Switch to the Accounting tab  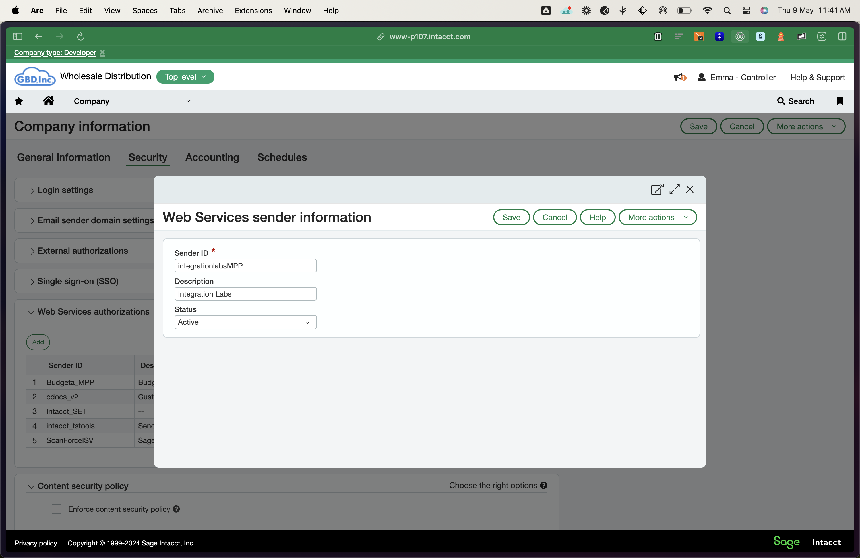(212, 157)
